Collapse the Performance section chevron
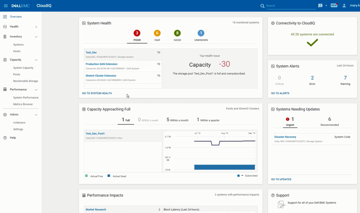360x213 pixels. click(x=36, y=90)
